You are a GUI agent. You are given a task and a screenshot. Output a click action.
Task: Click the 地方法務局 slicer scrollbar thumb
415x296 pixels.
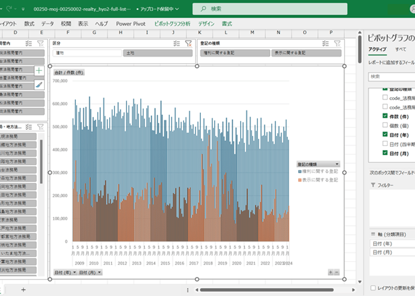click(x=41, y=161)
